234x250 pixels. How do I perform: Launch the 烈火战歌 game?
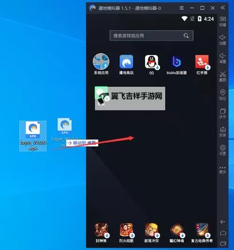tap(126, 230)
